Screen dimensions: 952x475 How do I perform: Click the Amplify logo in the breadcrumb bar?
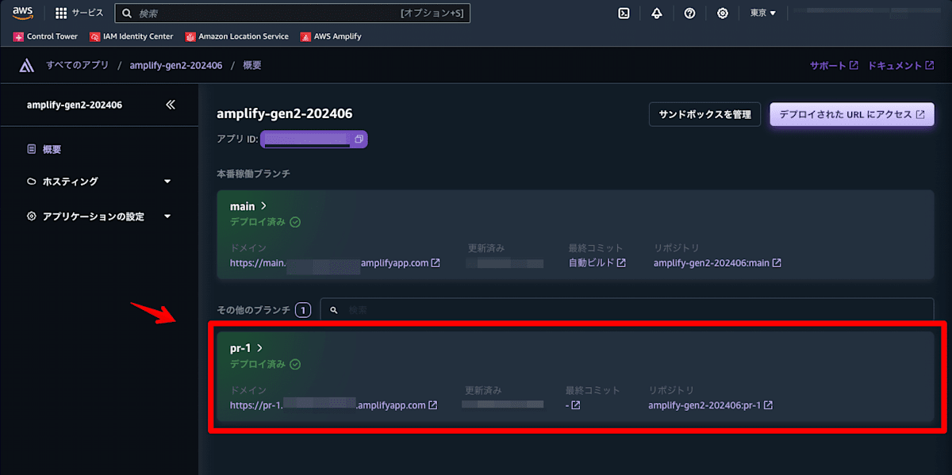pyautogui.click(x=27, y=66)
